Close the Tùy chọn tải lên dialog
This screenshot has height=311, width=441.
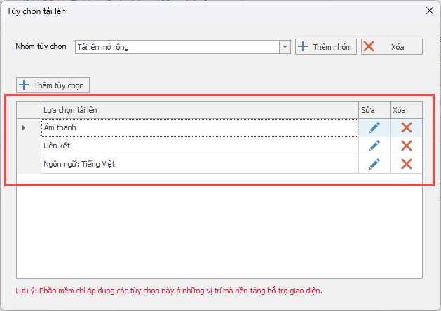[428, 11]
